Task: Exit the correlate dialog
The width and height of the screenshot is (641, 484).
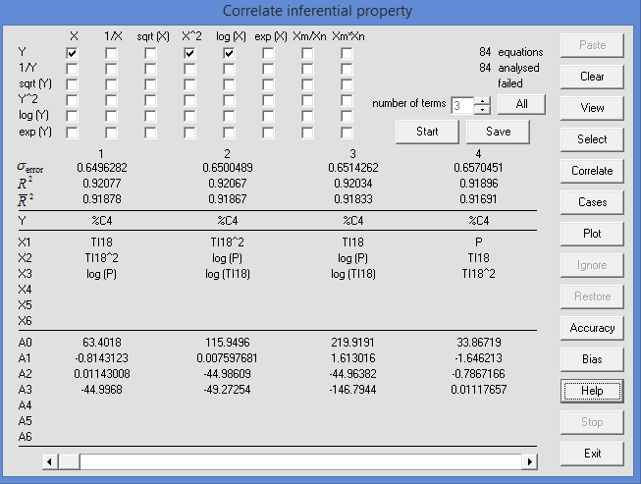Action: (592, 454)
